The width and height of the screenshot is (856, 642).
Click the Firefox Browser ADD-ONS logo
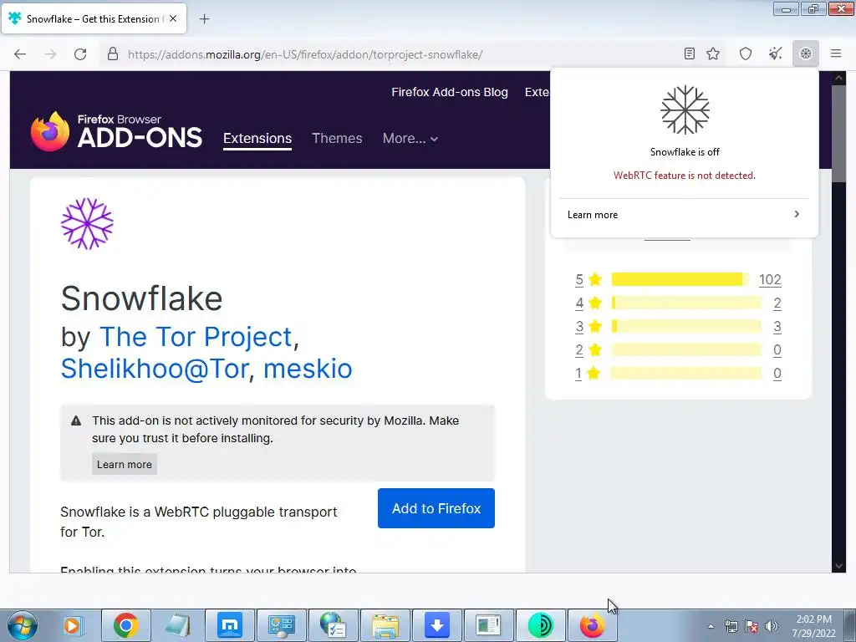[x=116, y=131]
